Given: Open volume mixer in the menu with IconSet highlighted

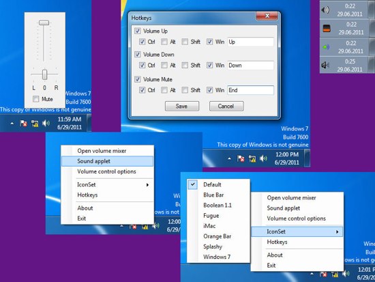Looking at the screenshot, I should pos(297,197).
